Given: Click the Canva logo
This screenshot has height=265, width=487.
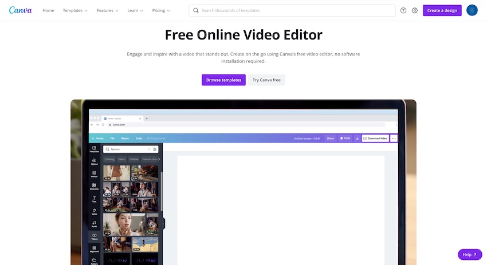Looking at the screenshot, I should click(x=21, y=10).
